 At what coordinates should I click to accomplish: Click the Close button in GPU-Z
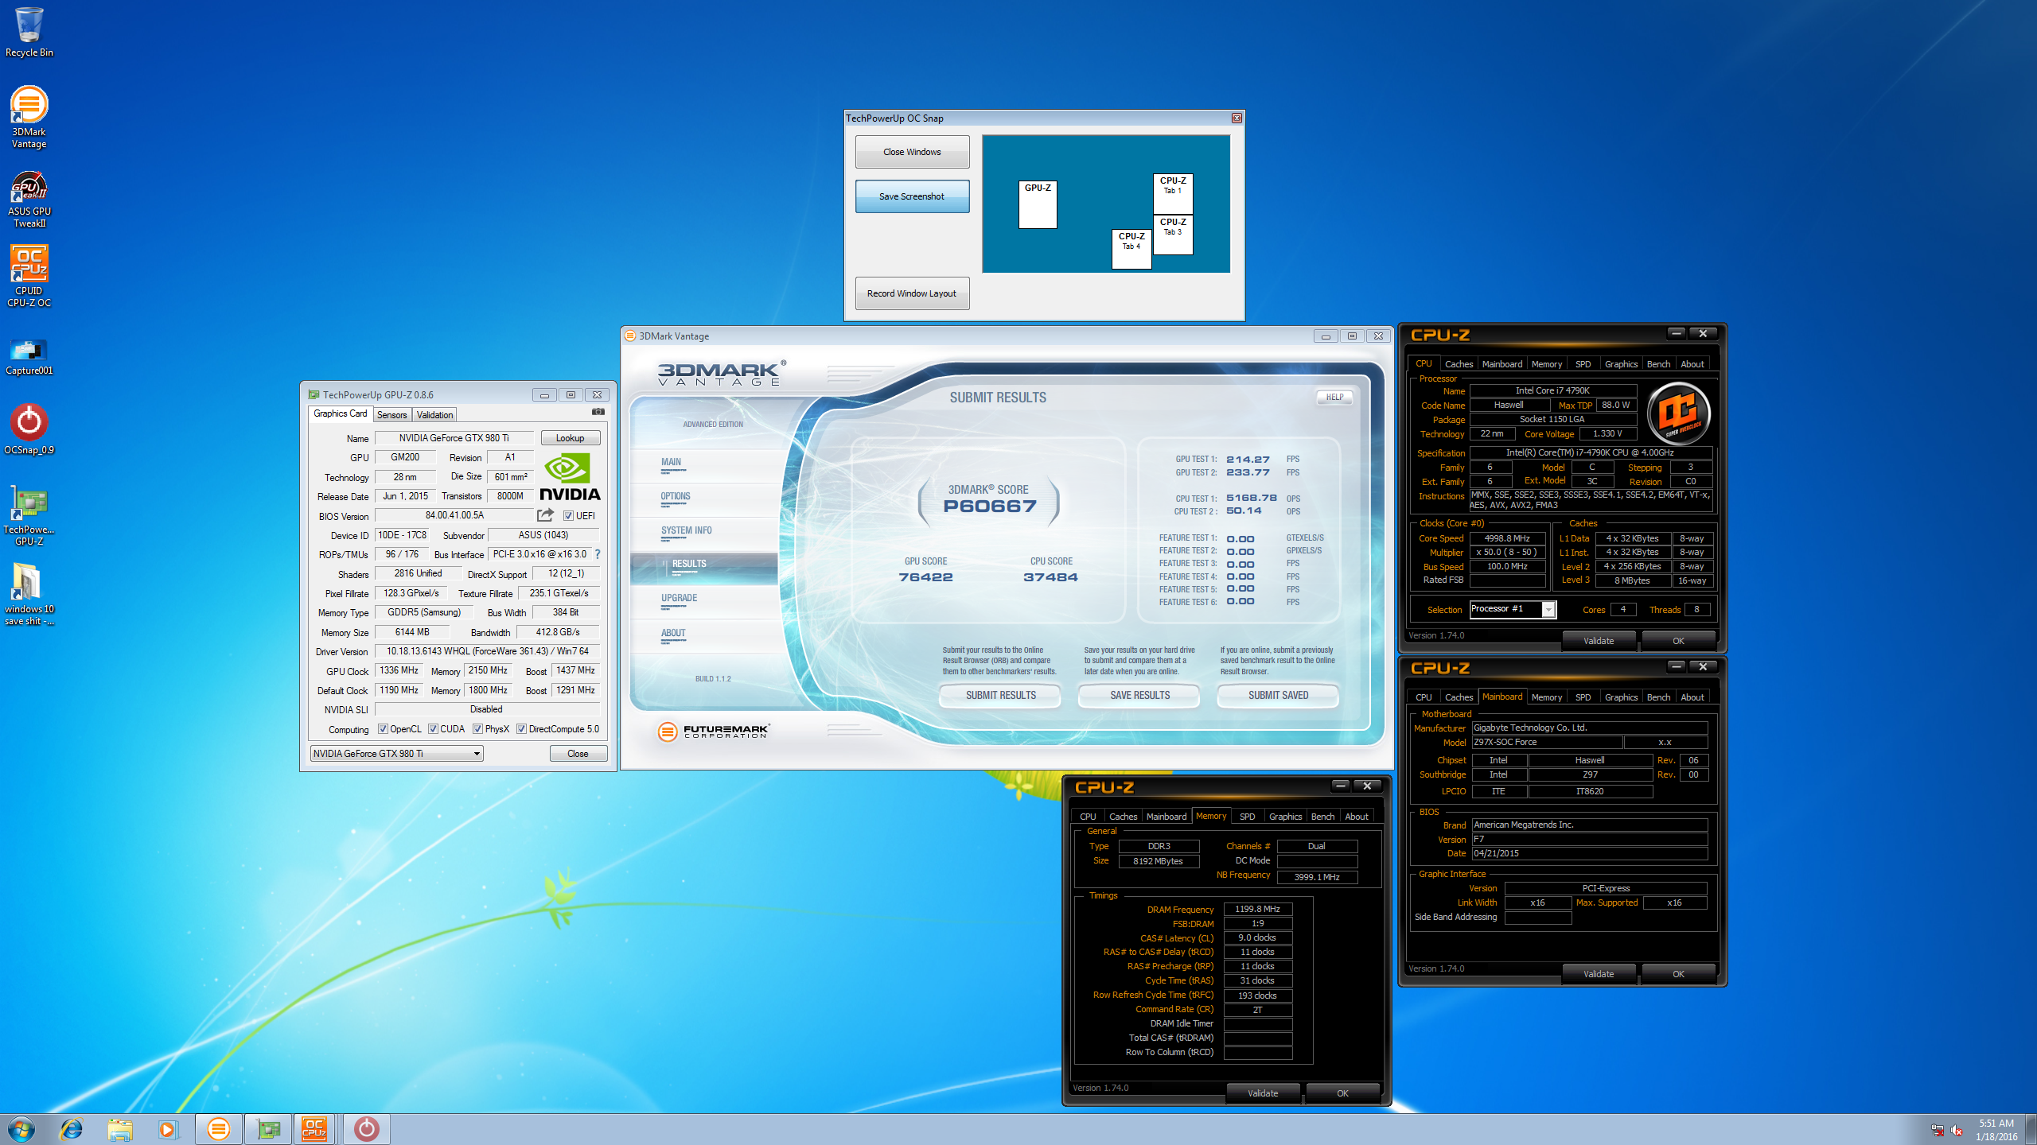tap(578, 753)
